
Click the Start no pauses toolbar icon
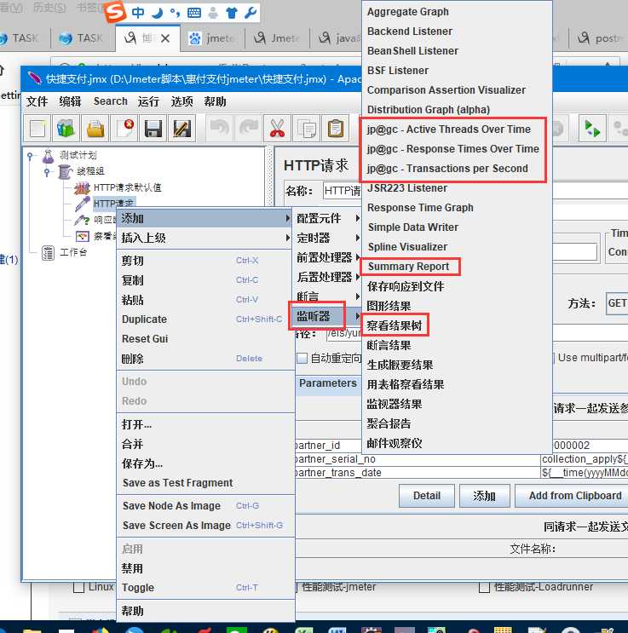(x=592, y=129)
